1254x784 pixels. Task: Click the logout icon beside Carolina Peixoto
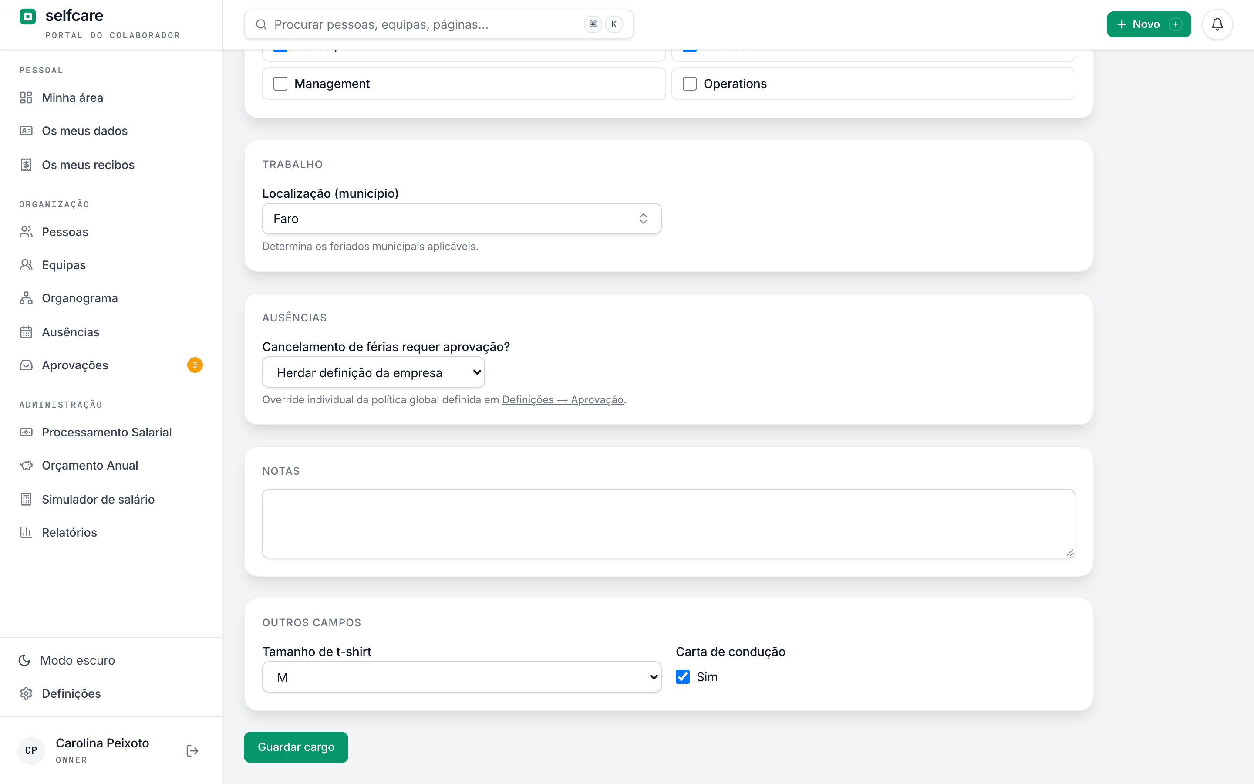click(192, 751)
